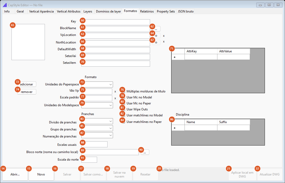Toggle Usar Mc no Paper checkbox
Image resolution: width=285 pixels, height=183 pixels.
(123, 103)
